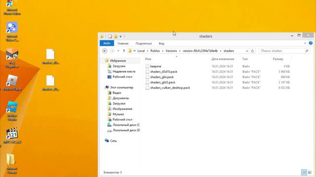Select MPC-HC x64 desktop shortcut
The width and height of the screenshot is (316, 177).
12,136
